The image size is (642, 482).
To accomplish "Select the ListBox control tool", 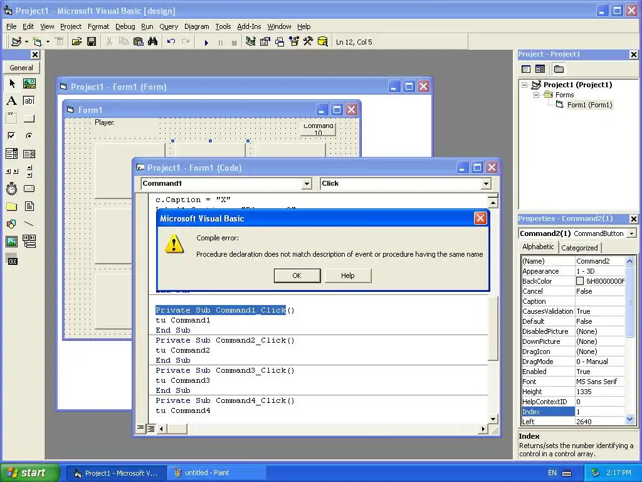I will point(29,154).
